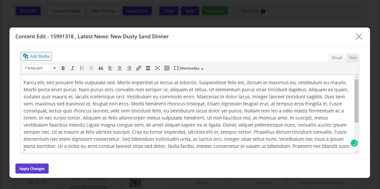The height and width of the screenshot is (189, 380).
Task: Center align the paragraph text
Action: tap(120, 68)
